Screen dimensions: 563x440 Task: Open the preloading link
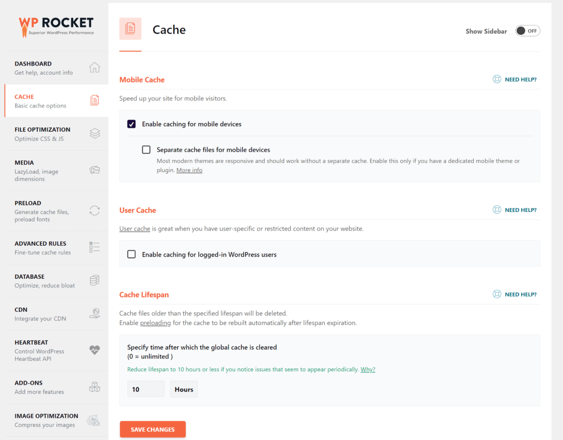(155, 323)
